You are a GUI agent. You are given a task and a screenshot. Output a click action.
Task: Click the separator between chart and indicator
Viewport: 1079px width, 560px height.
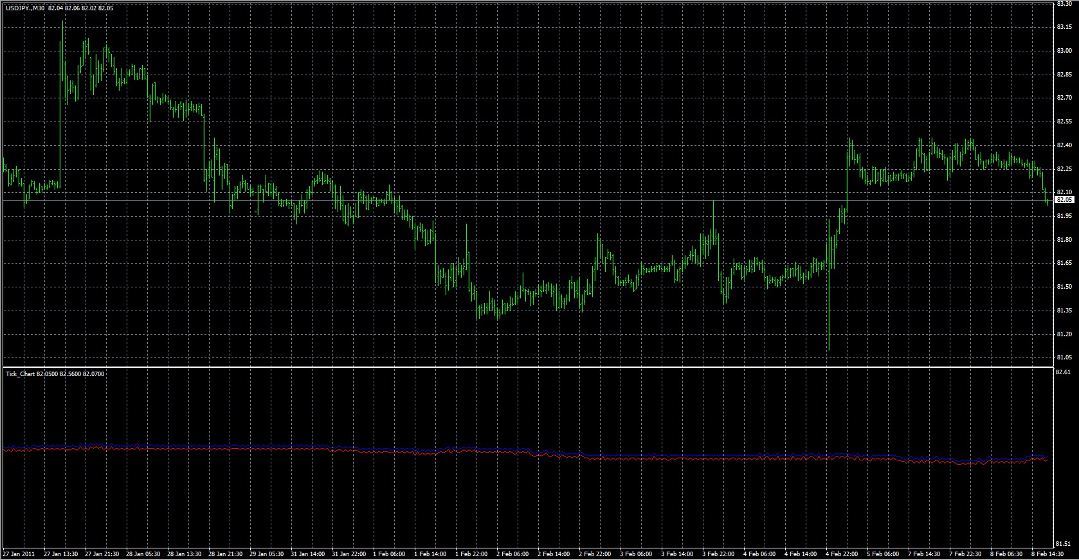point(527,367)
